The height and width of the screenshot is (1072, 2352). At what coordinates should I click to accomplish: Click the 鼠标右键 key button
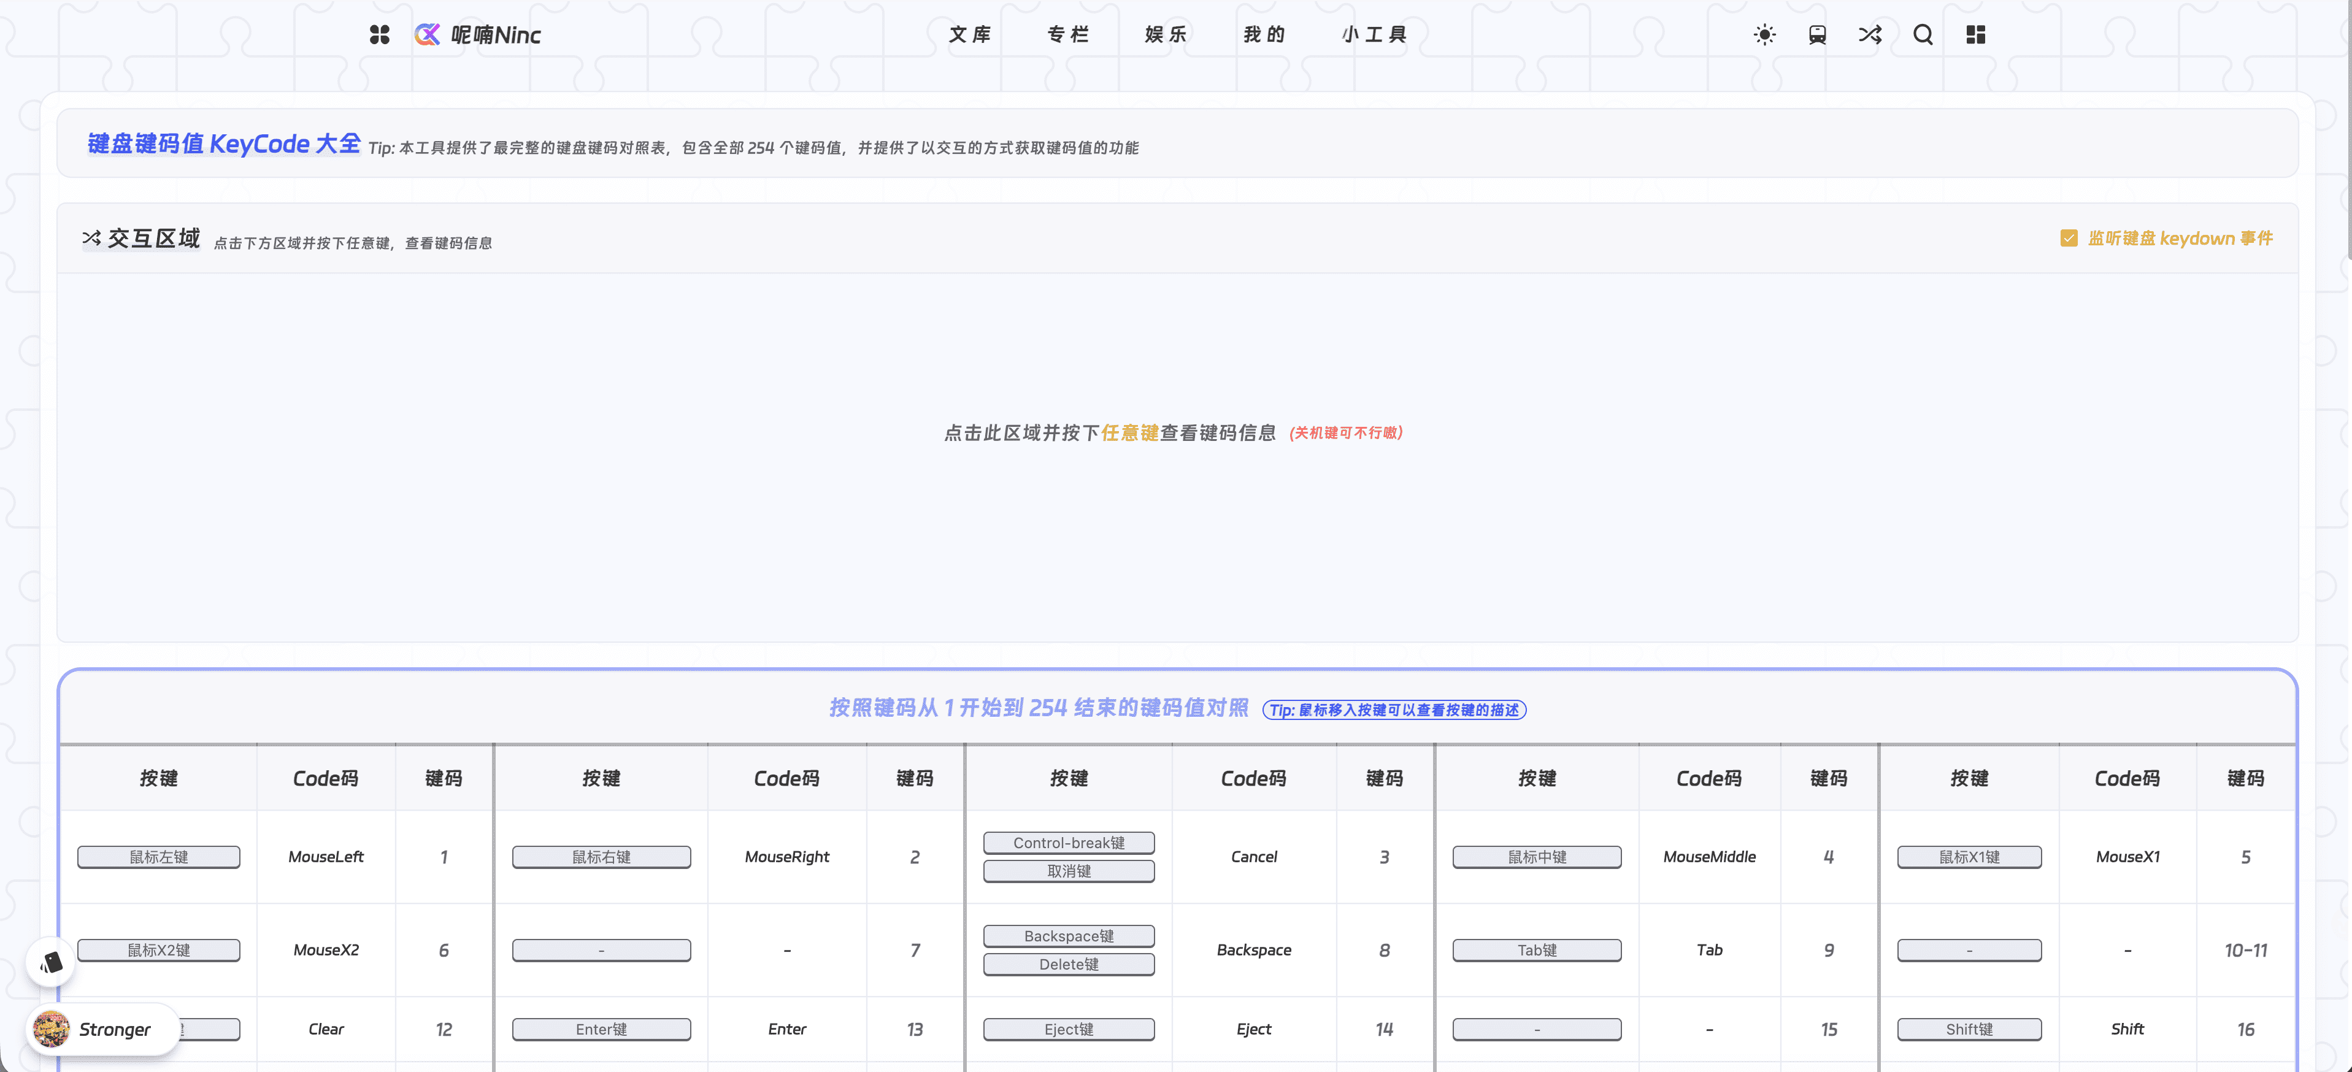pos(601,857)
